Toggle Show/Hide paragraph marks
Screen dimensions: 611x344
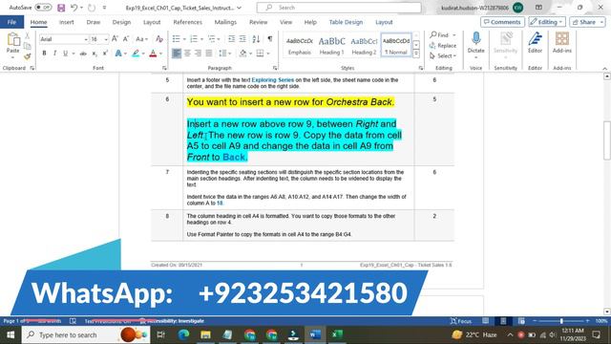pyautogui.click(x=269, y=39)
